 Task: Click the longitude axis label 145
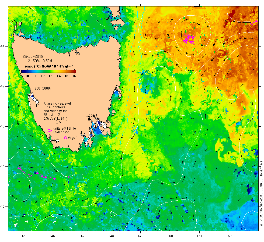point(23,236)
